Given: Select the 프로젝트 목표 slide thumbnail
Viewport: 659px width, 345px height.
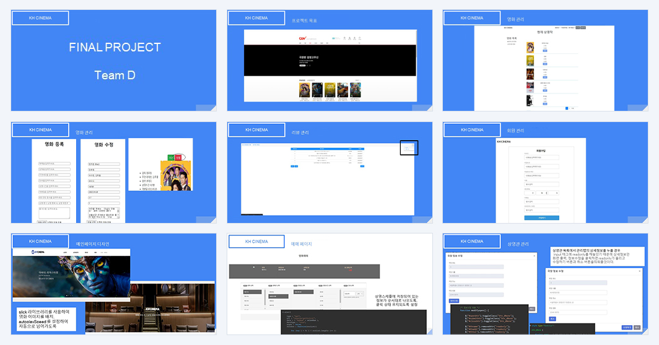Looking at the screenshot, I should 329,61.
